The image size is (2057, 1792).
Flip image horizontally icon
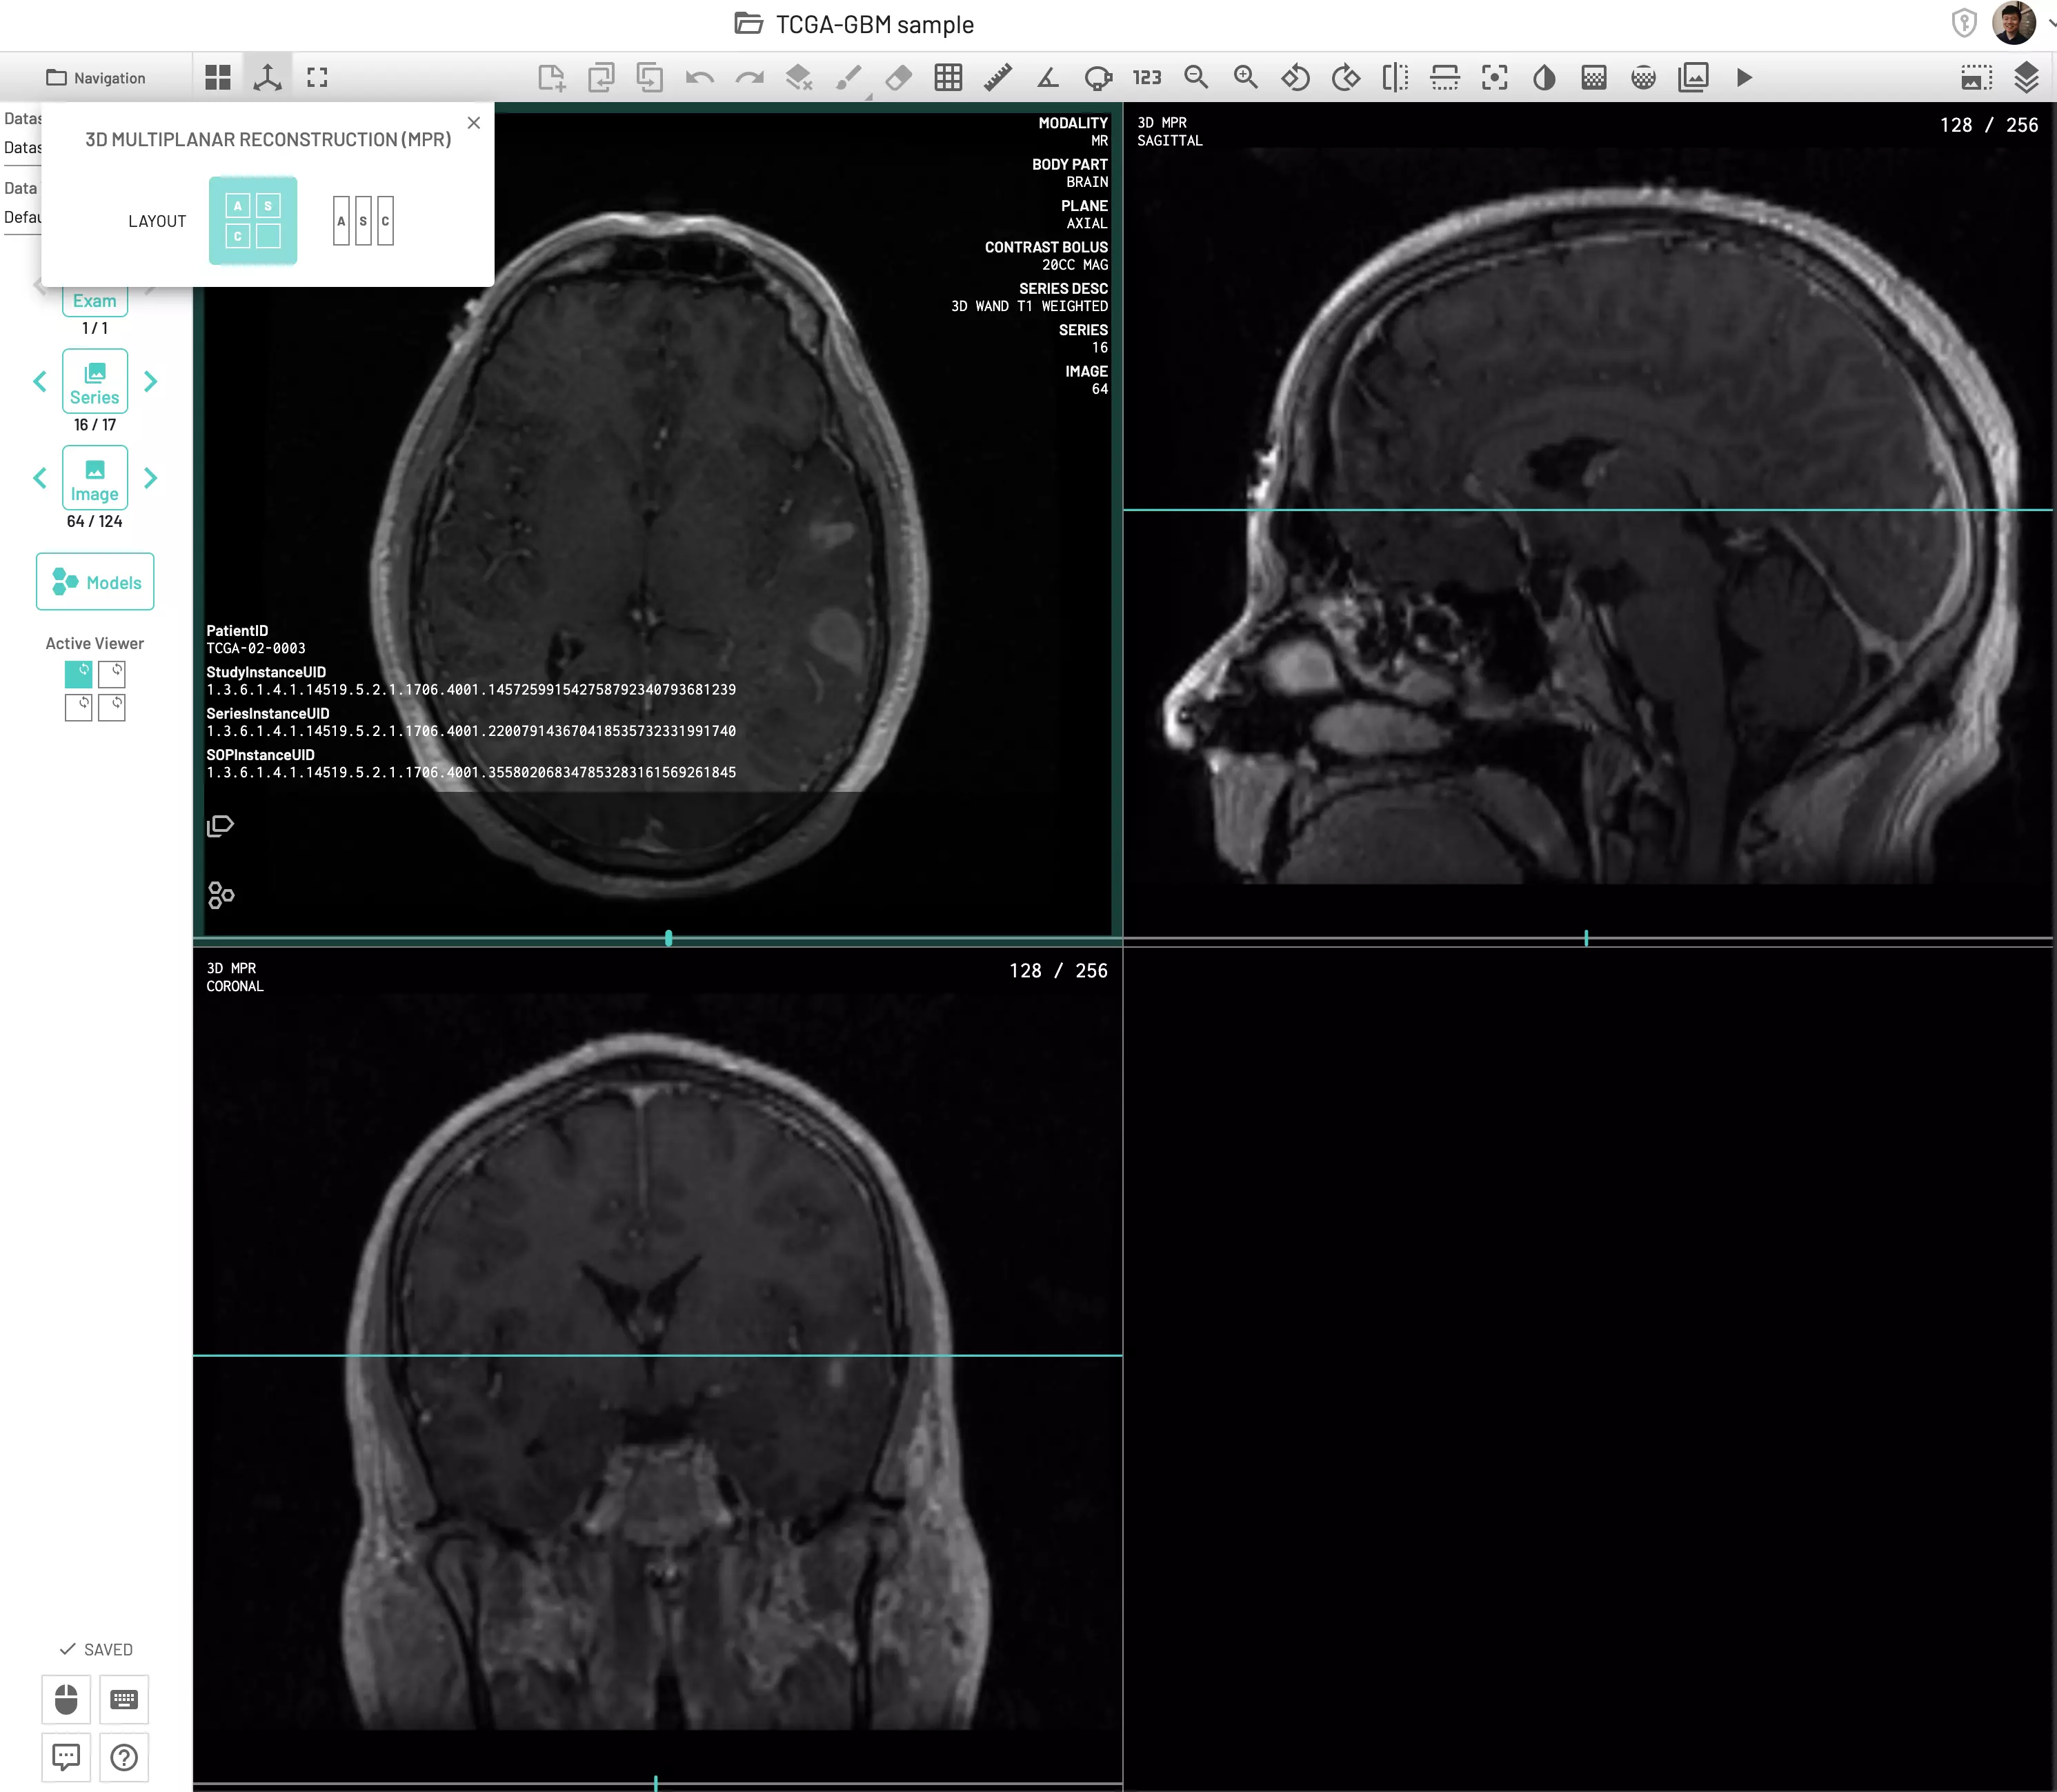pyautogui.click(x=1395, y=78)
